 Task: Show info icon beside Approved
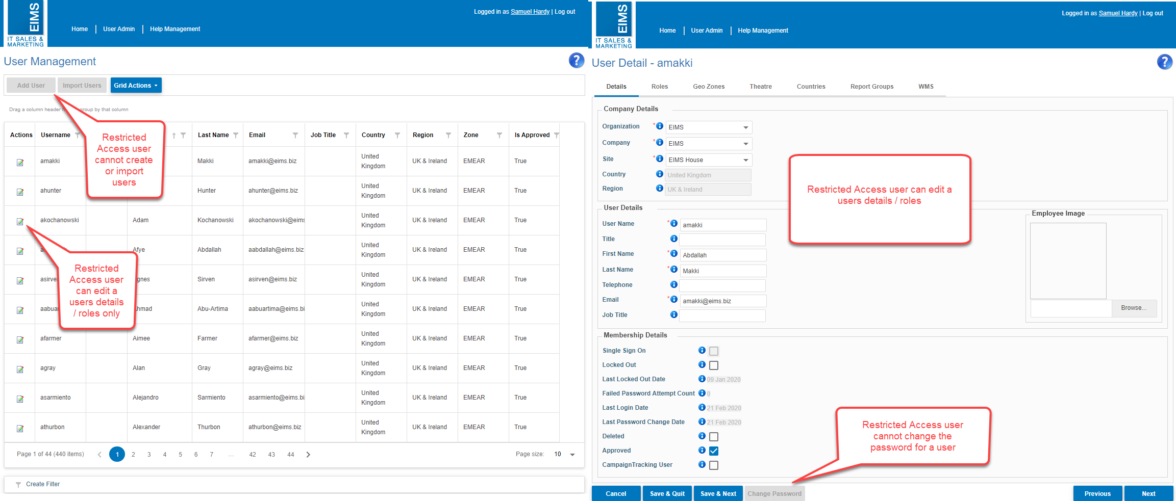tap(702, 450)
